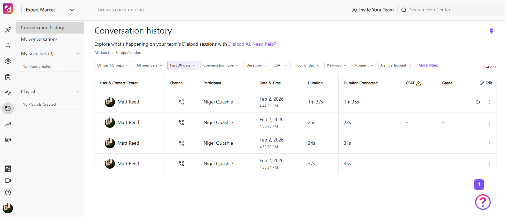Image resolution: width=505 pixels, height=217 pixels.
Task: Expand the All members filter
Action: pyautogui.click(x=150, y=65)
